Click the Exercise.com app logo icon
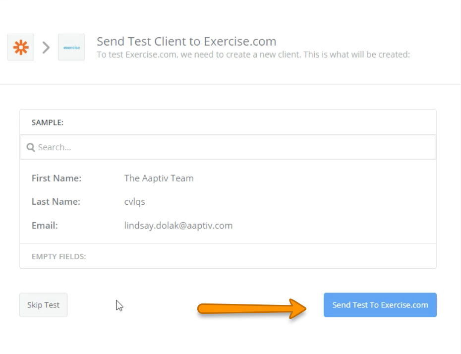The image size is (461, 354). click(71, 47)
